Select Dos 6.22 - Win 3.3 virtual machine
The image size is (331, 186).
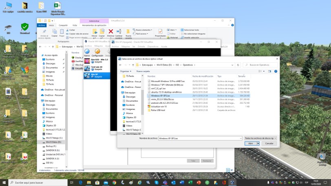tap(97, 61)
